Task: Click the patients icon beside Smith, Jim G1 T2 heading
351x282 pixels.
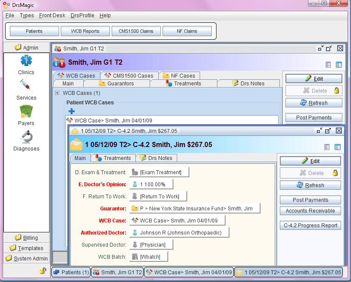Action: pyautogui.click(x=59, y=62)
